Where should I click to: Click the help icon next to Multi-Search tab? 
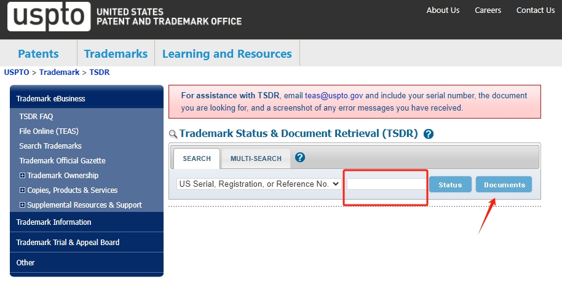coord(300,157)
